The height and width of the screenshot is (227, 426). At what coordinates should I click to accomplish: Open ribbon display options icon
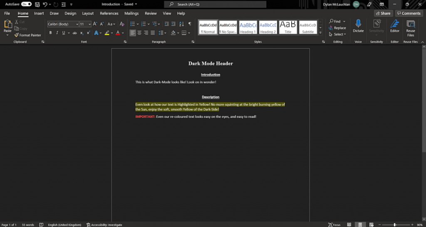(x=382, y=4)
